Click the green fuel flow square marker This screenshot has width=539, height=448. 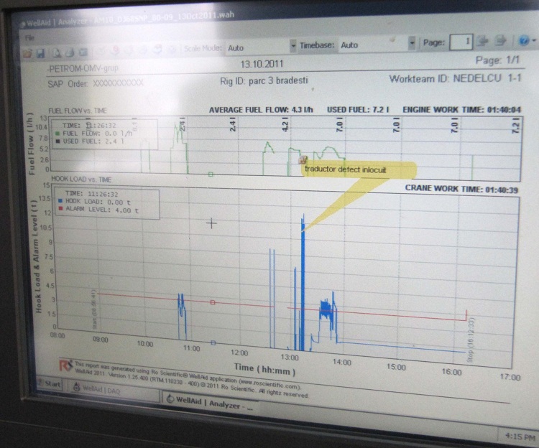211,174
